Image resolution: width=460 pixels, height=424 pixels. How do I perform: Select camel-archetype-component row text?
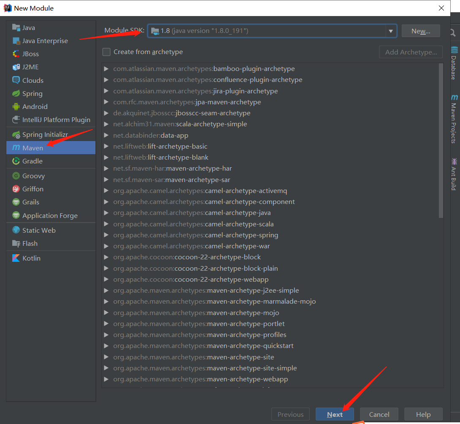[204, 202]
